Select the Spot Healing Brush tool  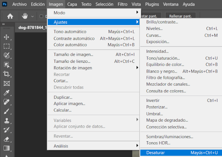[6, 102]
